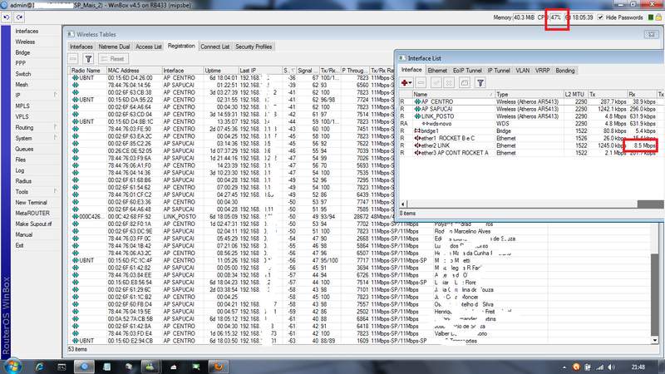Click the Interface List scroll-left arrow
Viewport: 665px width, 374px height.
tap(403, 204)
